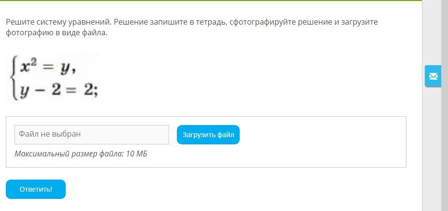Click the green line at page top
448x211 pixels.
tap(193, 0)
